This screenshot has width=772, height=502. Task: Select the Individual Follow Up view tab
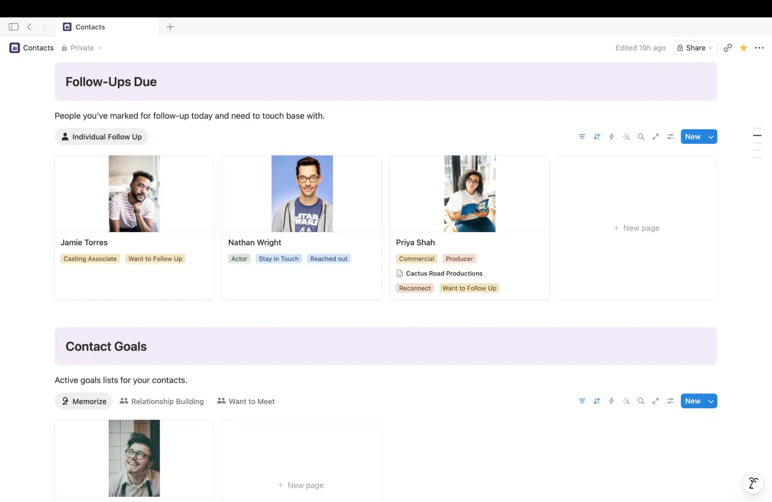pos(101,137)
